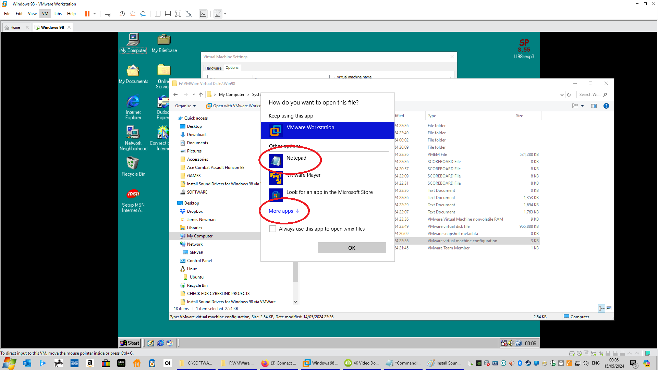This screenshot has height=370, width=658.
Task: Toggle the preview pane button
Action: [594, 106]
